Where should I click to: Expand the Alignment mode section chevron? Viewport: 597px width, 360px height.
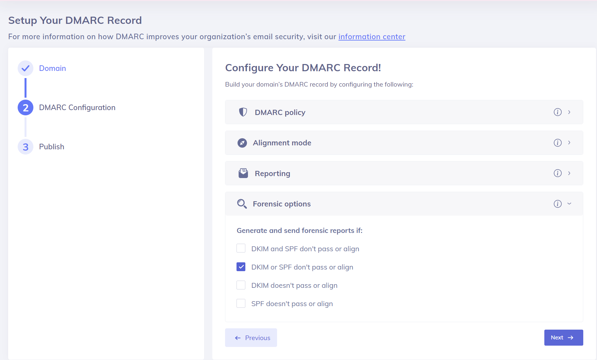pos(569,143)
